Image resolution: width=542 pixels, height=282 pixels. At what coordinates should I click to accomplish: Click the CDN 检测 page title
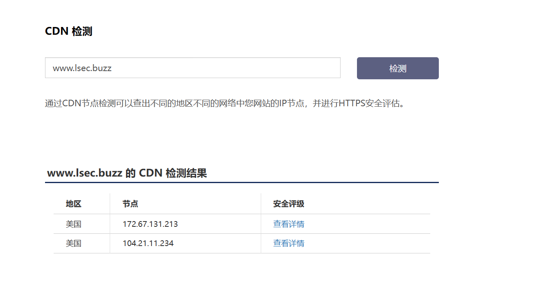coord(69,31)
